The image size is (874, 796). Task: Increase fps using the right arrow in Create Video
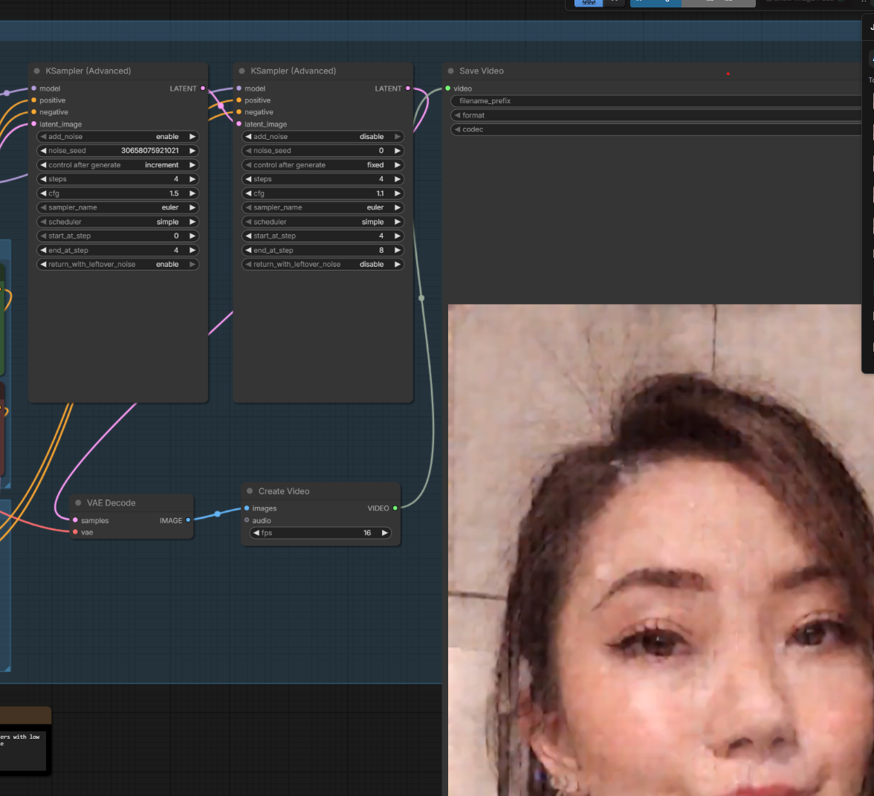[385, 533]
